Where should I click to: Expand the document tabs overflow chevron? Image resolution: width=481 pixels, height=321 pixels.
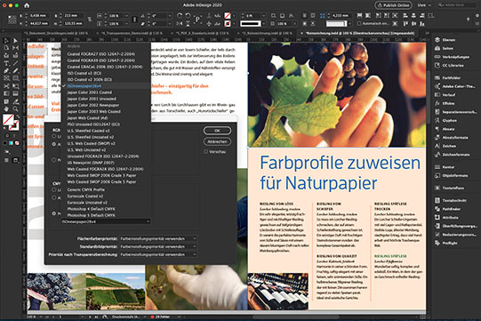pyautogui.click(x=427, y=33)
